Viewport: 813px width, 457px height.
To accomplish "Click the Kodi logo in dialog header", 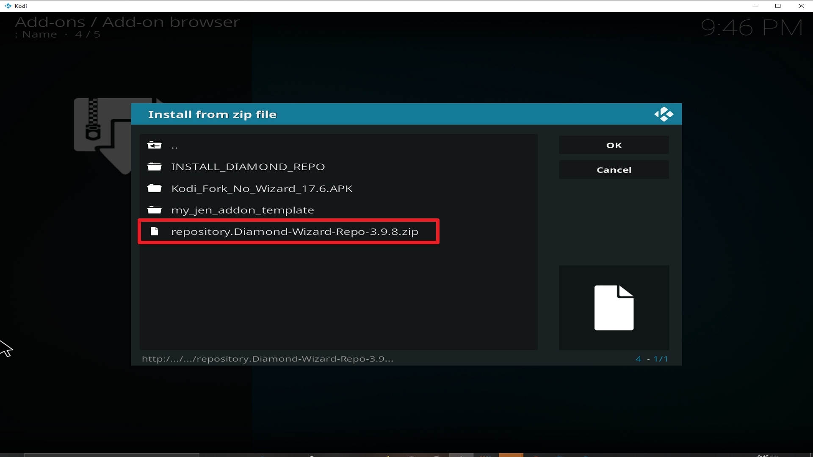I will point(664,114).
